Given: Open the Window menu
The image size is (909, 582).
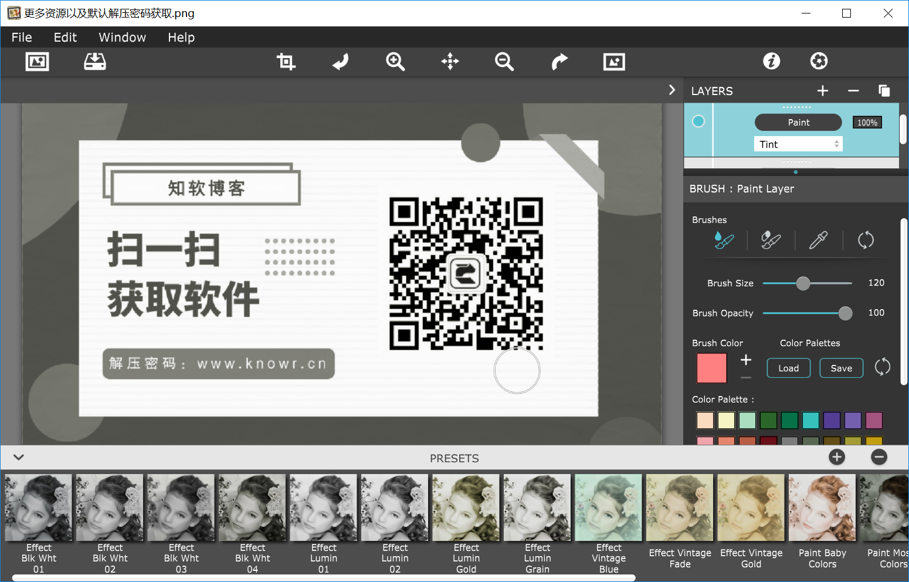Looking at the screenshot, I should click(123, 37).
